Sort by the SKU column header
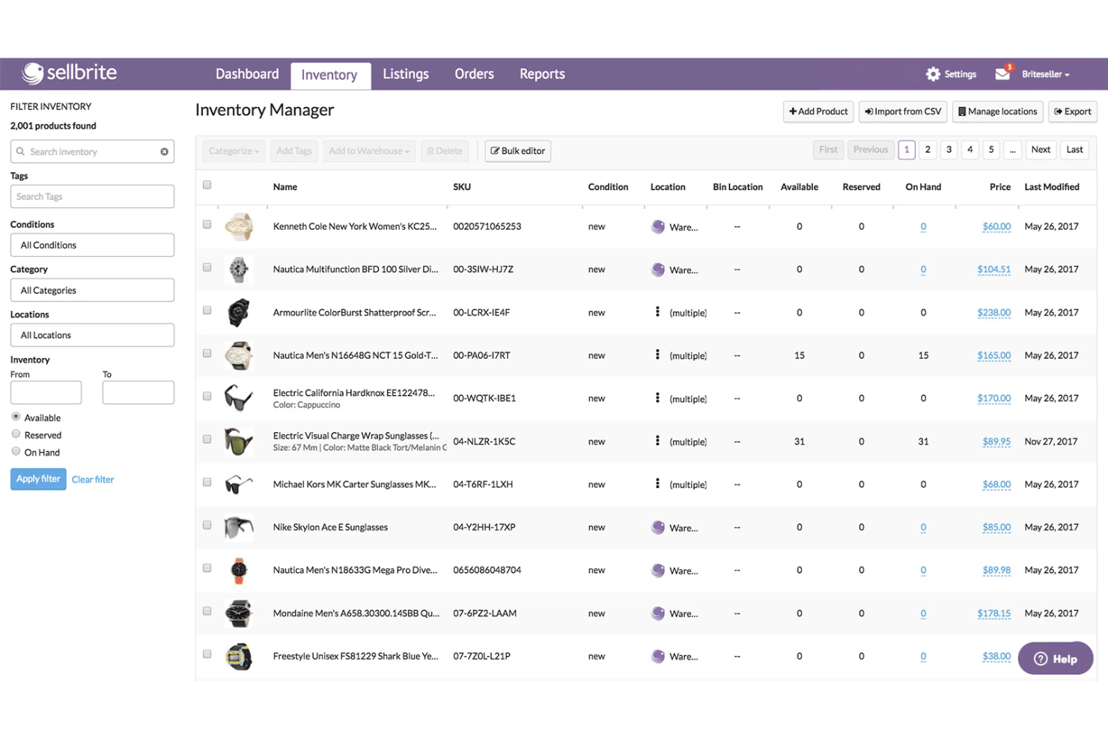Screen dimensions: 1108x739 462,187
